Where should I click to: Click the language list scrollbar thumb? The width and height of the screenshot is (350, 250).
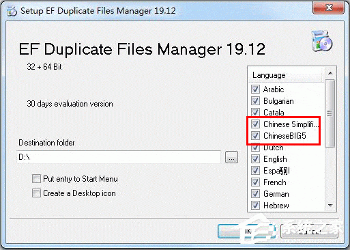click(x=330, y=113)
